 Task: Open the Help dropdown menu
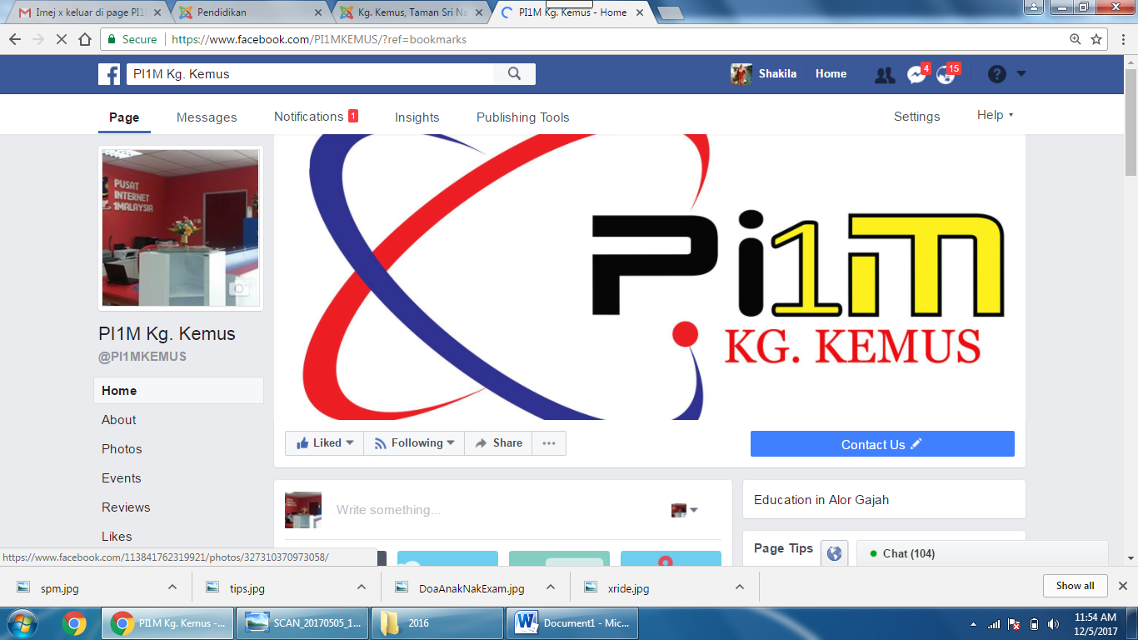[x=995, y=116]
